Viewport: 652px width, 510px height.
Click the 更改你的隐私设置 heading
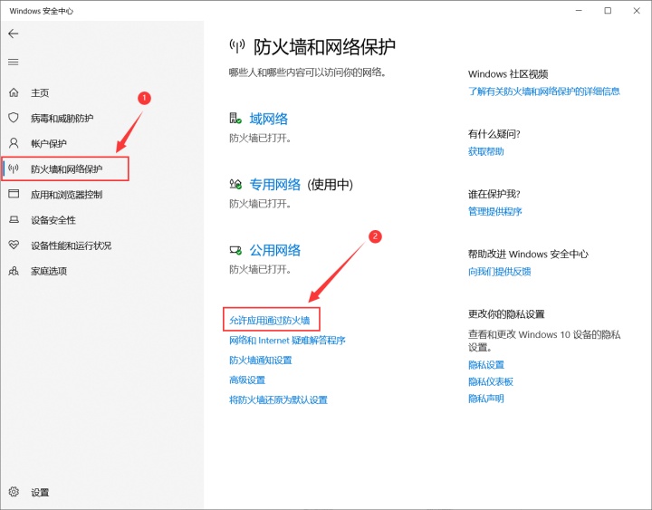point(506,314)
